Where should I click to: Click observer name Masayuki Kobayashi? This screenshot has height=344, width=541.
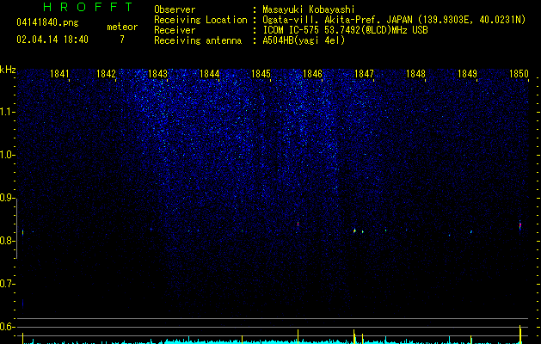pos(309,9)
